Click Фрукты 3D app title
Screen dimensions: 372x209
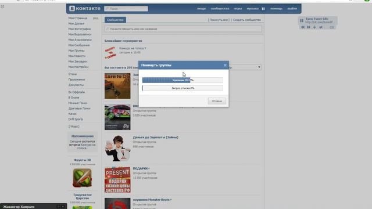(83, 160)
